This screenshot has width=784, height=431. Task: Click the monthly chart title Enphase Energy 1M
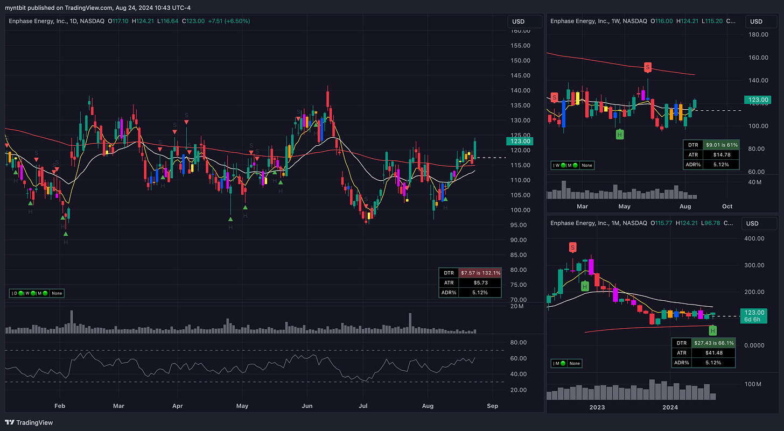coord(598,223)
